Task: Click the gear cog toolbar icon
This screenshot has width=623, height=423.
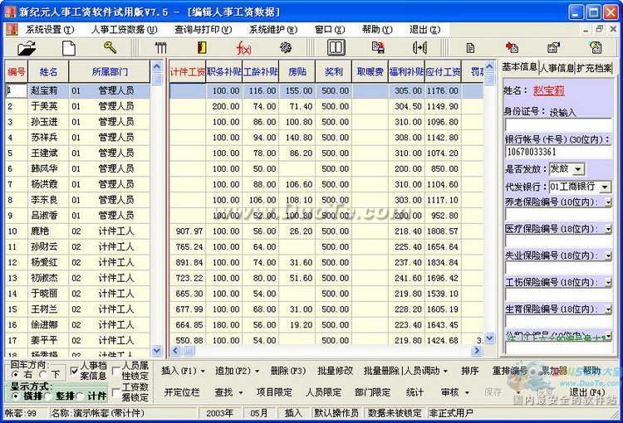Action: point(285,47)
